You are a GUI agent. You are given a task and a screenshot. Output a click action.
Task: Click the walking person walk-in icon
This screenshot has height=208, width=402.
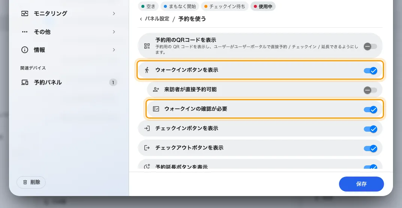[x=147, y=70]
